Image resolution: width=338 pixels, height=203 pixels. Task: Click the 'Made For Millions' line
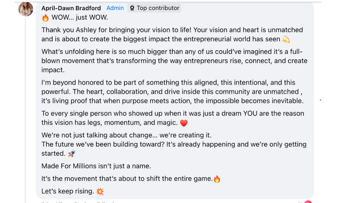[x=96, y=166]
